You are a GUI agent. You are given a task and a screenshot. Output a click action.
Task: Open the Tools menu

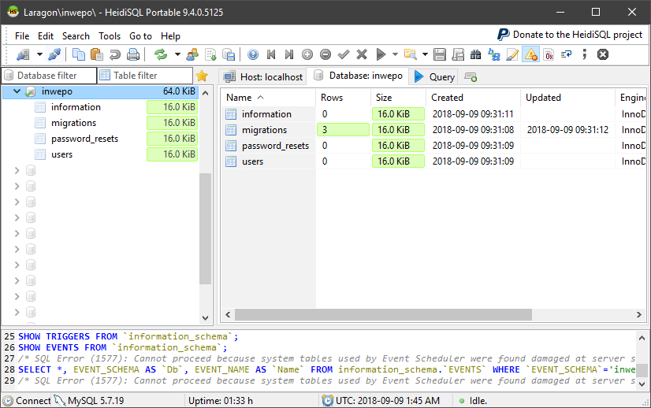[x=110, y=36]
